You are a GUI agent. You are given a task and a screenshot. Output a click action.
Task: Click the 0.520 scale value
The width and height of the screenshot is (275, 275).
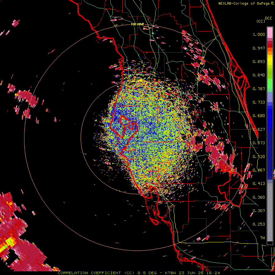click(259, 157)
